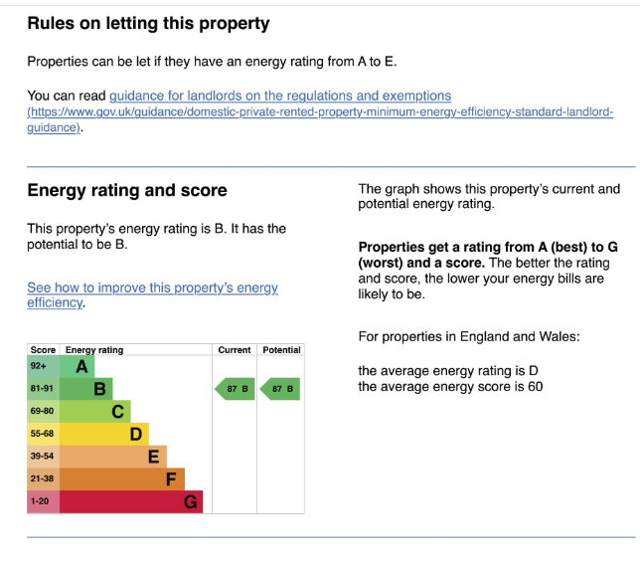
Task: Click the 'average energy score is 60' text
Action: 450,387
